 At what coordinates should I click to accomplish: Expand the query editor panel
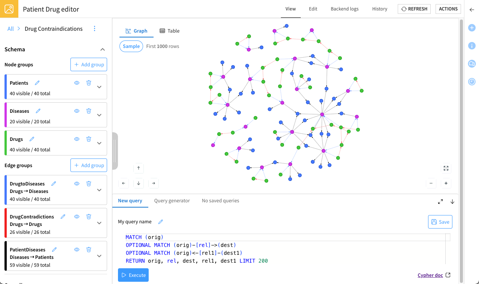coord(440,202)
